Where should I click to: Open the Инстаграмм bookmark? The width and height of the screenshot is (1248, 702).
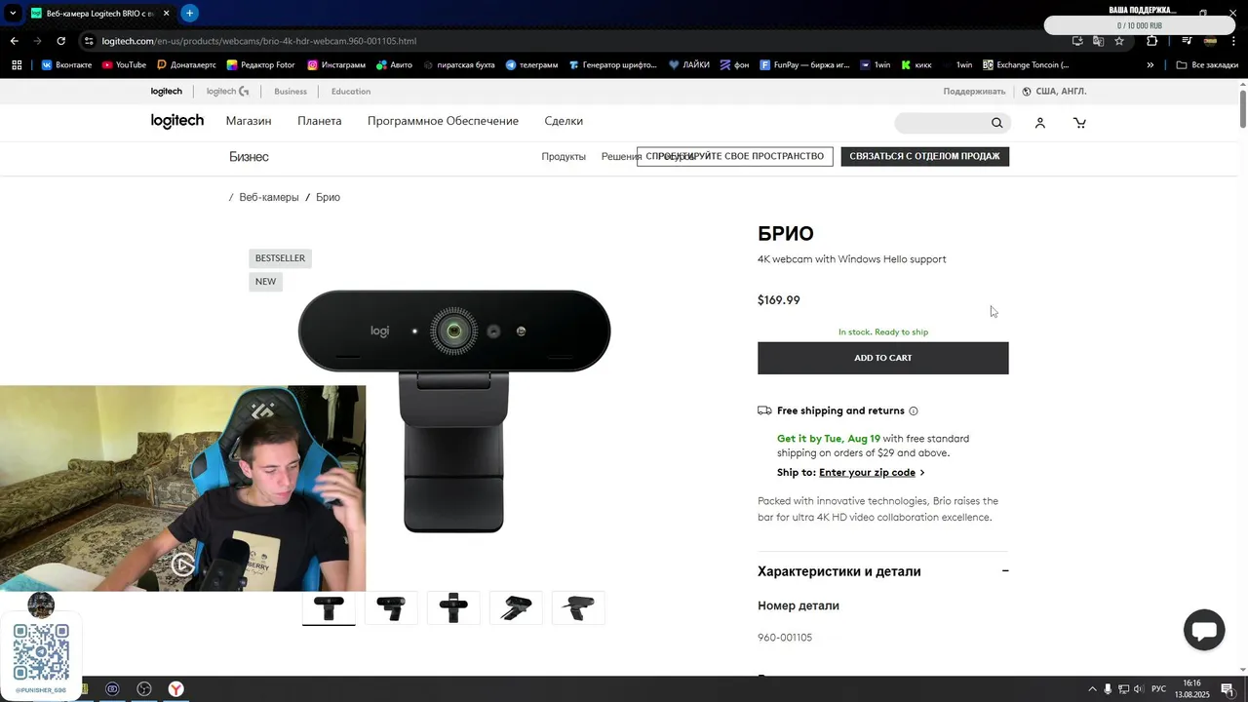tap(336, 65)
